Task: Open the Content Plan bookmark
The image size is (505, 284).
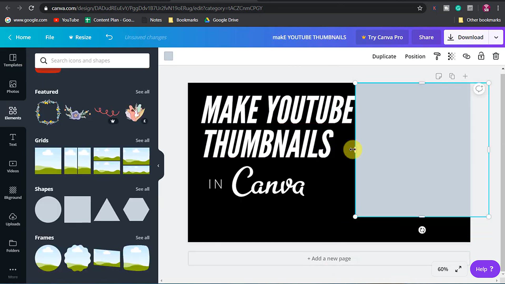Action: point(110,20)
